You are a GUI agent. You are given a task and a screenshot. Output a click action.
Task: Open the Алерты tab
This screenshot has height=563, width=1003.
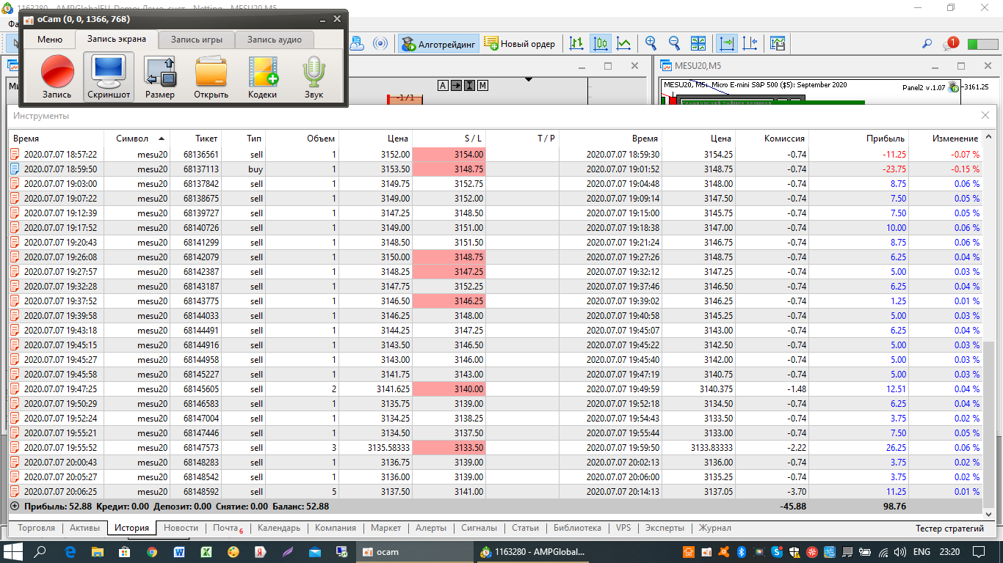[431, 528]
